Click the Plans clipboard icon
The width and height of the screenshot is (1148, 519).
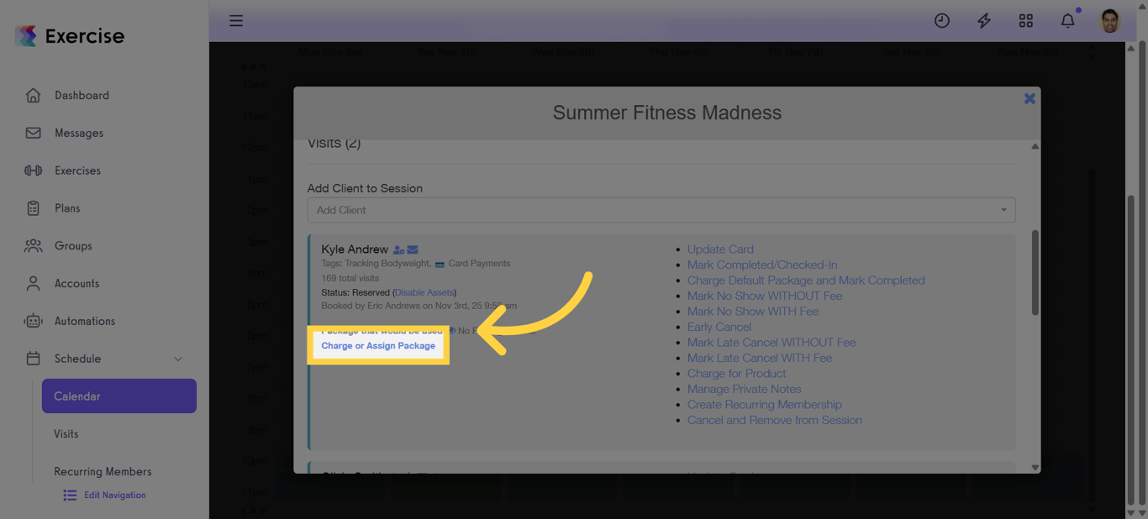(x=33, y=208)
